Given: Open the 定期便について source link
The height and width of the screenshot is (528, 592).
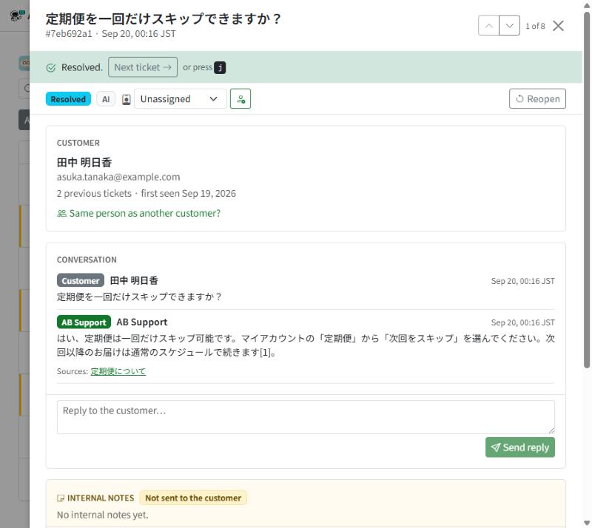Looking at the screenshot, I should click(118, 371).
